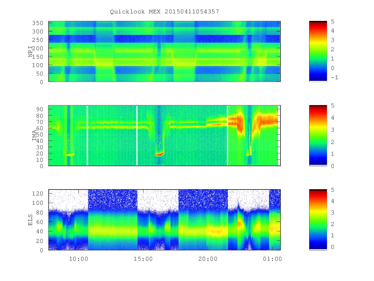Image resolution: width=374 pixels, height=281 pixels.
Task: Click the 4 label on IMA color bar
Action: point(333,118)
